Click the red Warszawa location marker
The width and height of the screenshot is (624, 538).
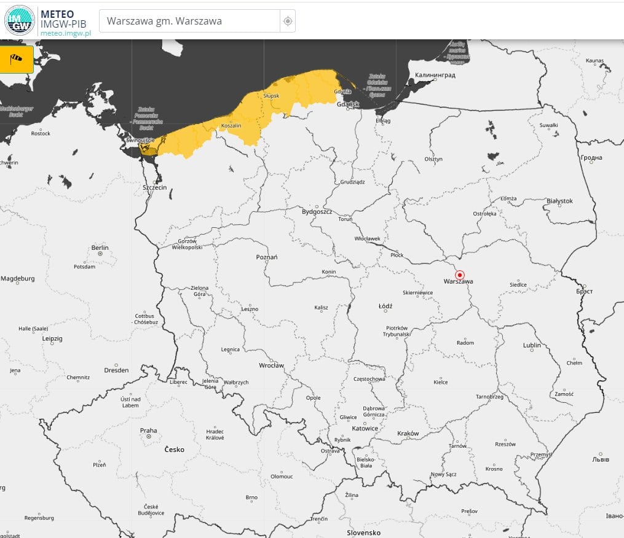[459, 275]
